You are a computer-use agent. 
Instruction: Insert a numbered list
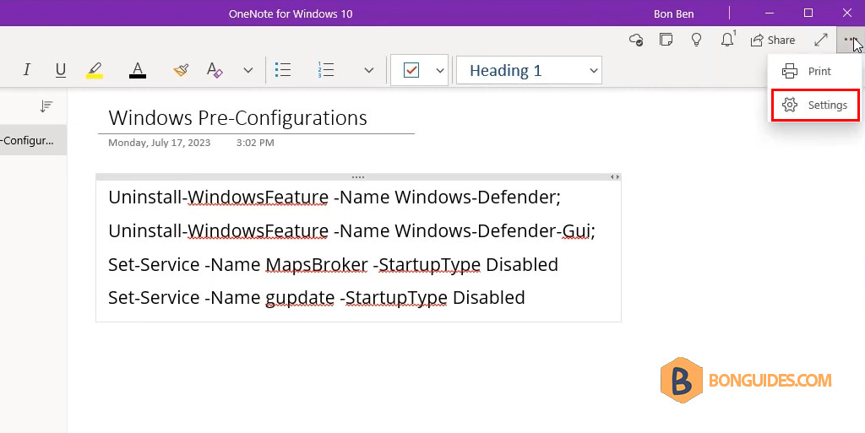coord(326,70)
